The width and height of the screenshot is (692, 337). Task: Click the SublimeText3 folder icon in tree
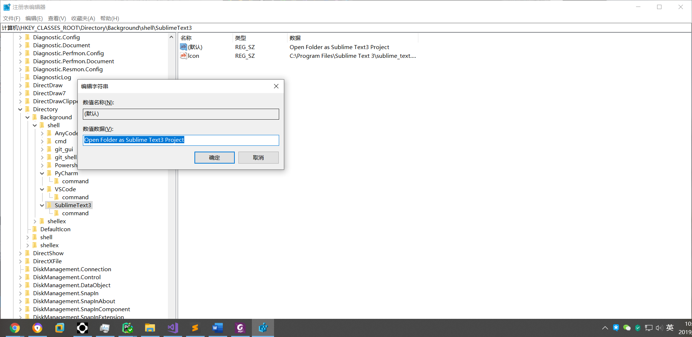point(50,205)
